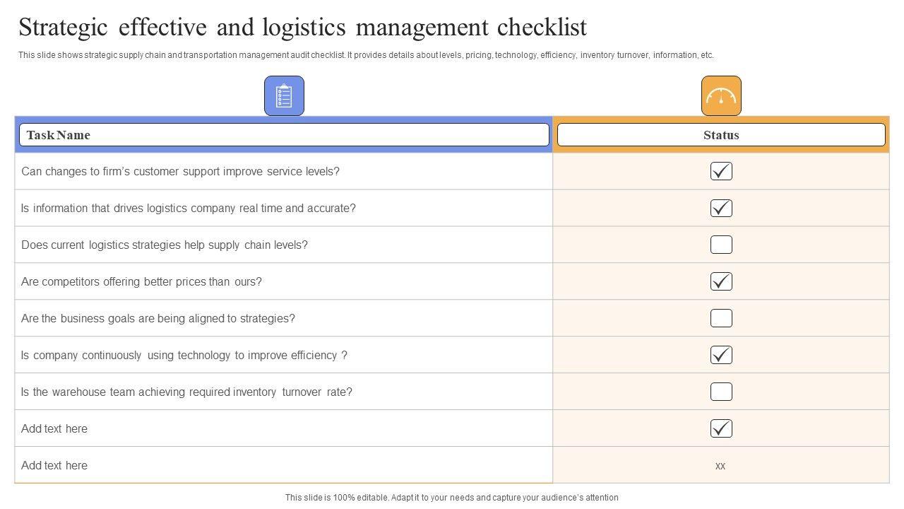904x509 pixels.
Task: Tick the business goals aligned checkbox
Action: (x=721, y=318)
